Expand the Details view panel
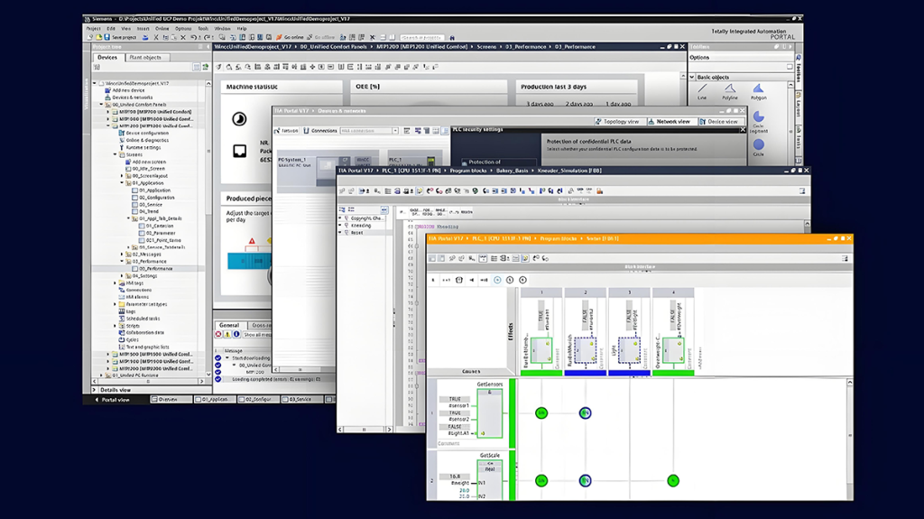The height and width of the screenshot is (519, 924). click(95, 390)
